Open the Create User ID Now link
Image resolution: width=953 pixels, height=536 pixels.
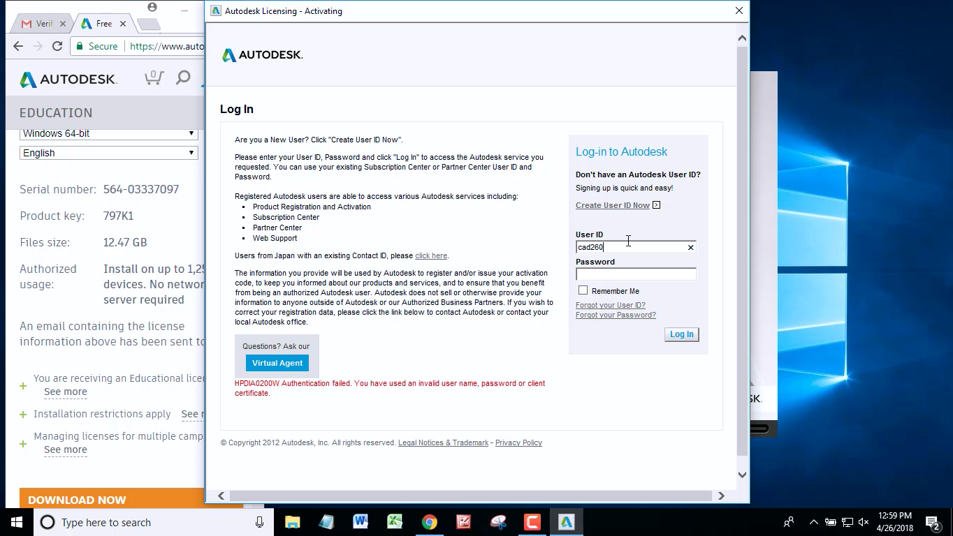[612, 204]
